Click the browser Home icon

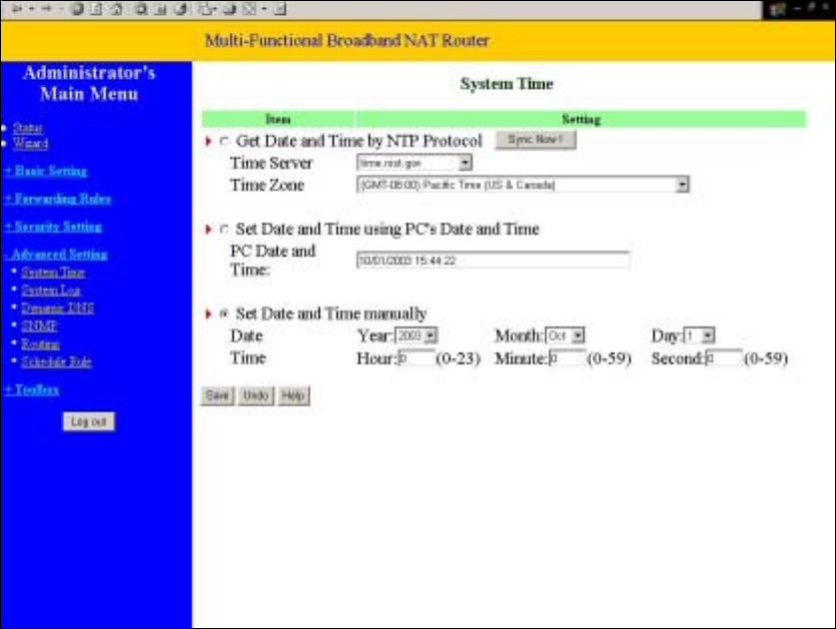tap(116, 9)
